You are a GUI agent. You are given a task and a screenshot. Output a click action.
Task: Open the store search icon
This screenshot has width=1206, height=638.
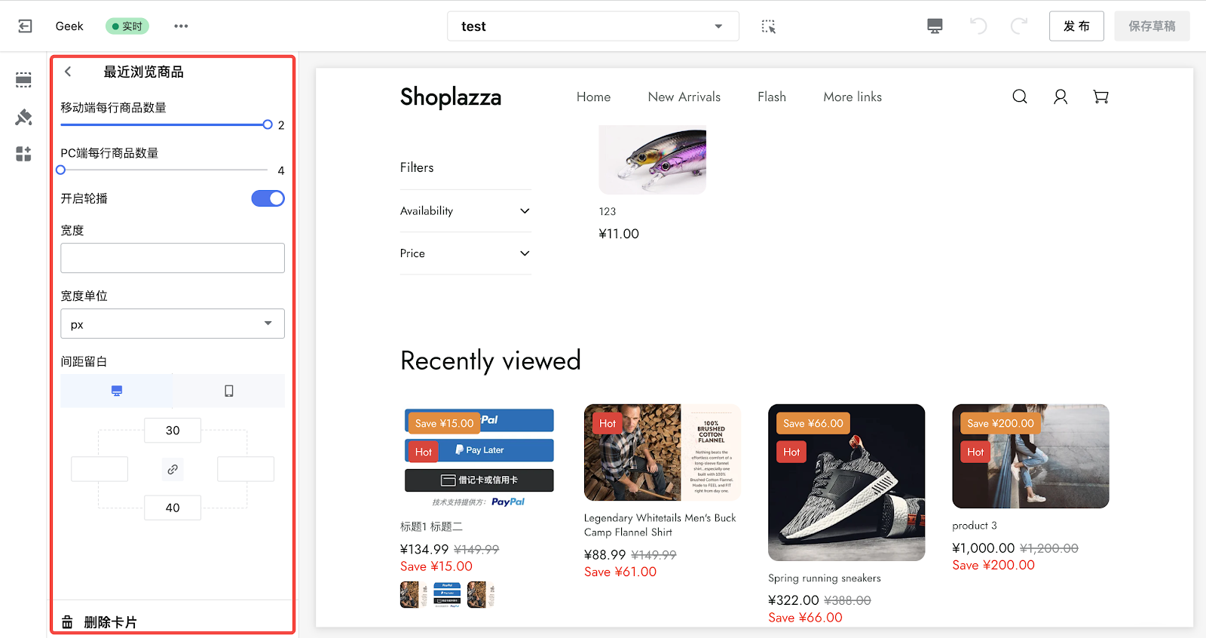click(x=1020, y=97)
